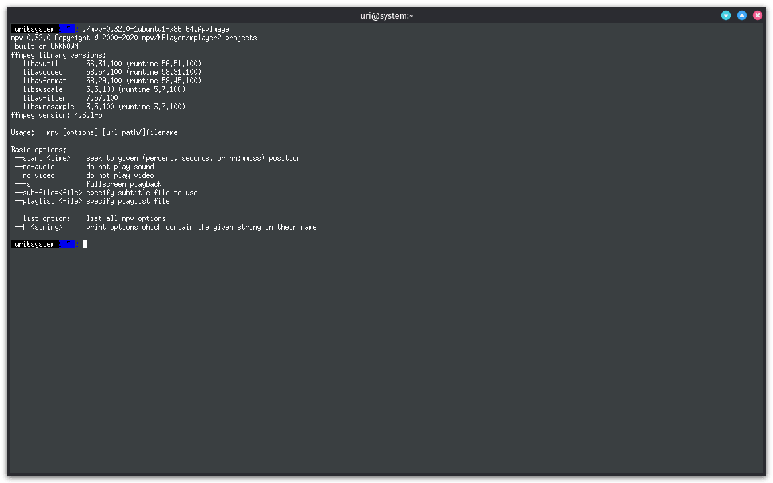Click the "Usage:" label
The image size is (773, 483).
click(x=23, y=132)
